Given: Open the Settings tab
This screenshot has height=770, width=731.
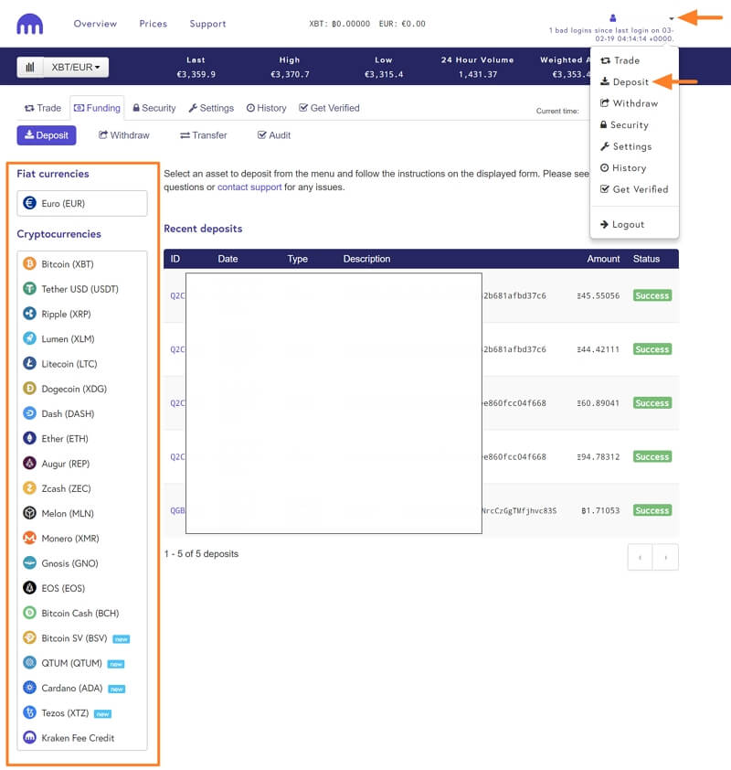Looking at the screenshot, I should [211, 108].
